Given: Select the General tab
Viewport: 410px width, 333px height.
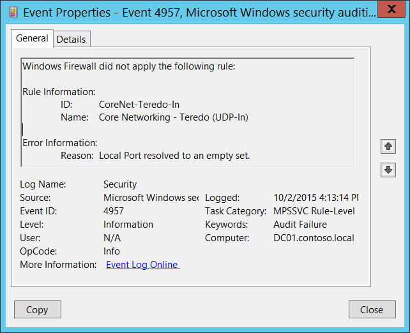Looking at the screenshot, I should click(x=32, y=38).
